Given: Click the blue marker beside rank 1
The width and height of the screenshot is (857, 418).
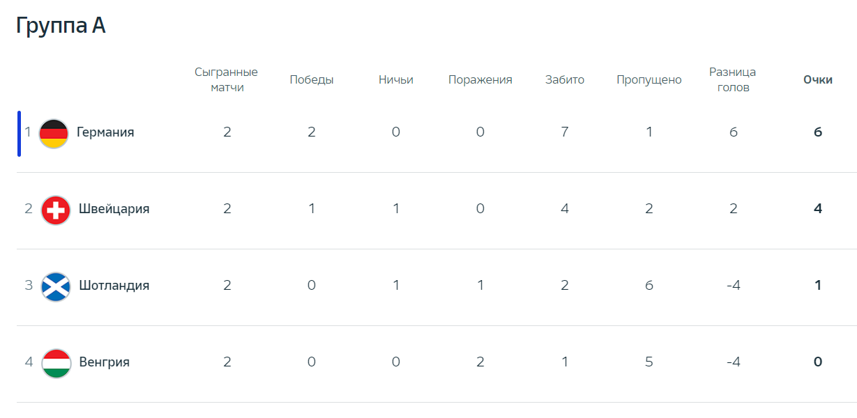Looking at the screenshot, I should pos(20,134).
